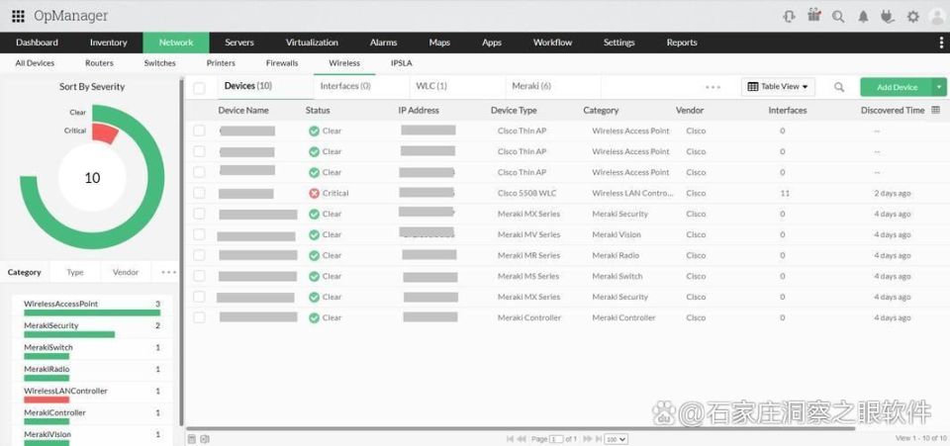Click Clear status icon of Meraki Switch row
Viewport: 950px width, 446px height.
[x=314, y=276]
